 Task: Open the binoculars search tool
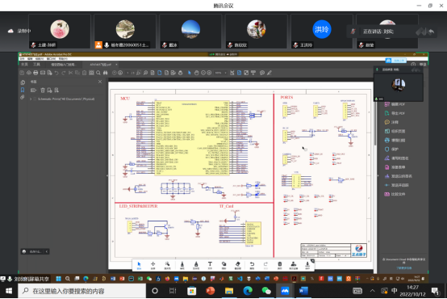pyautogui.click(x=106, y=73)
